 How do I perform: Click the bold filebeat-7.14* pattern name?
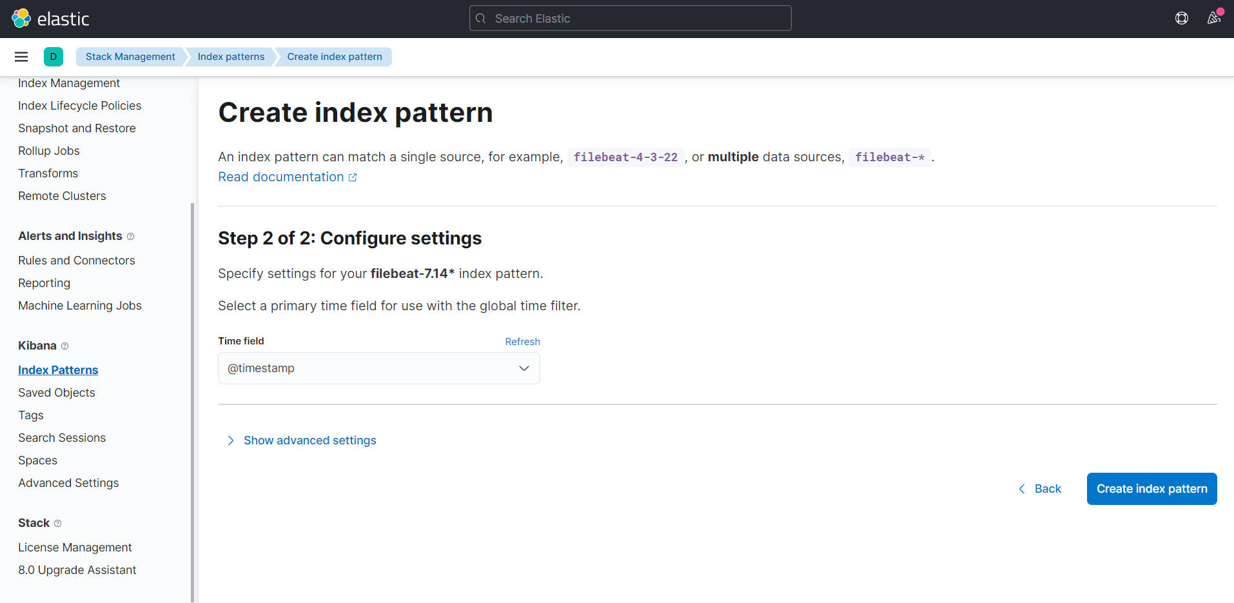coord(413,273)
